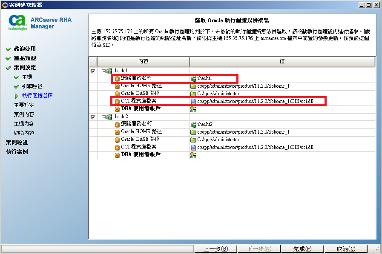
Task: Click the 上一步(B) back button
Action: click(215, 249)
